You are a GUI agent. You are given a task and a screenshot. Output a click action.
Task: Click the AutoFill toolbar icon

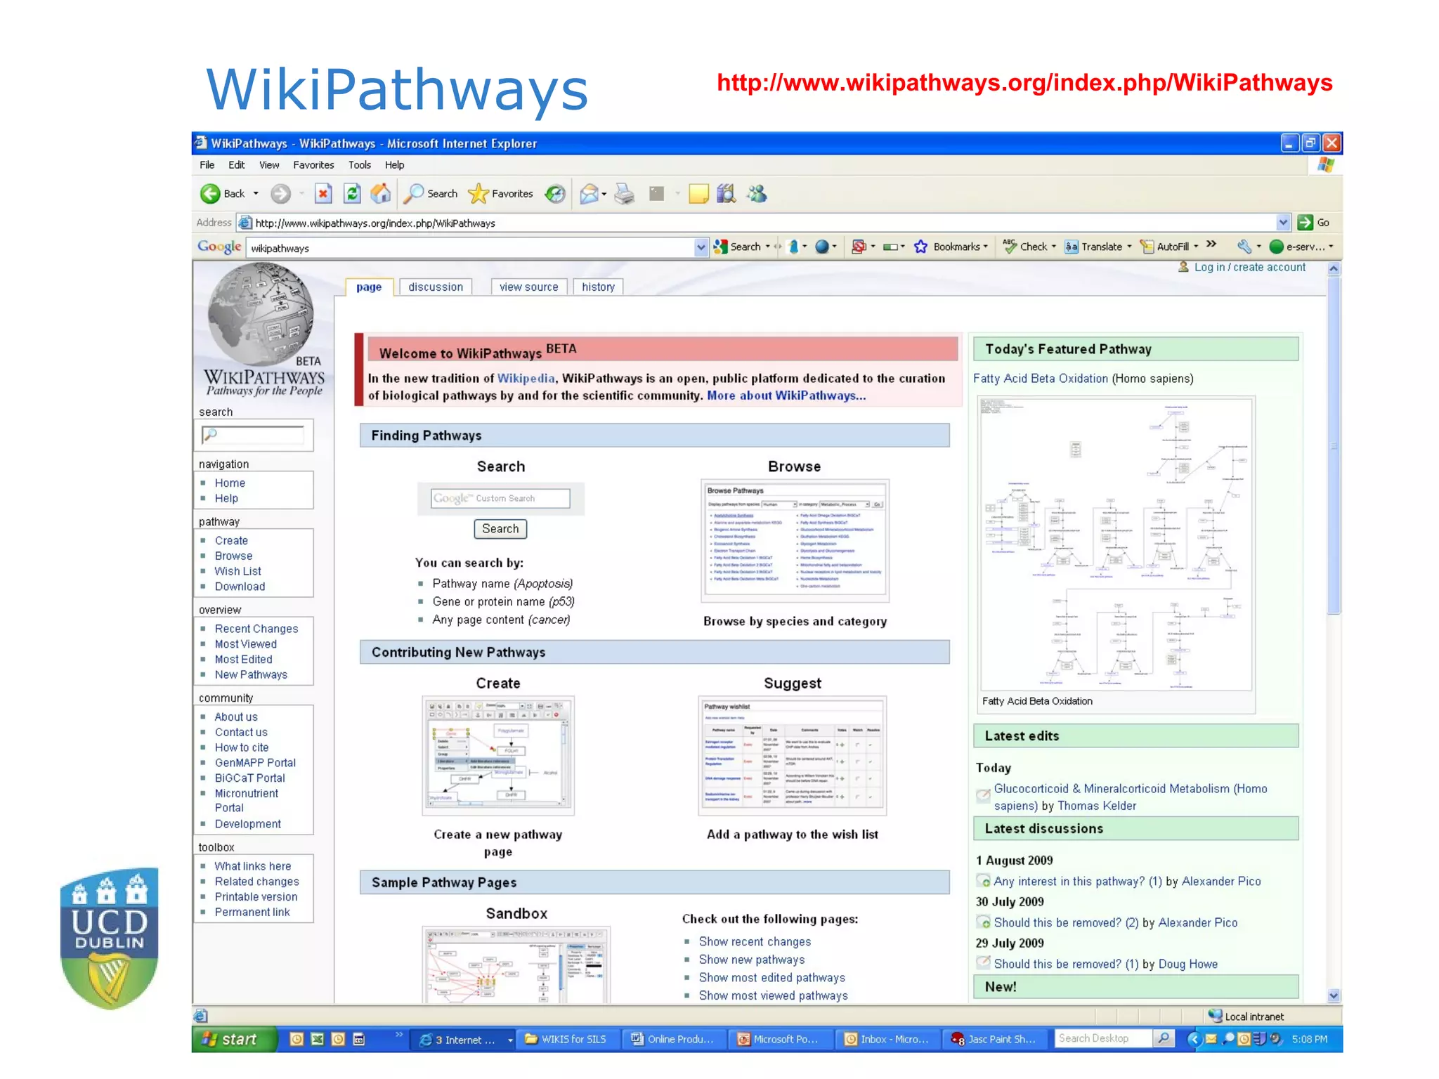tap(1147, 247)
